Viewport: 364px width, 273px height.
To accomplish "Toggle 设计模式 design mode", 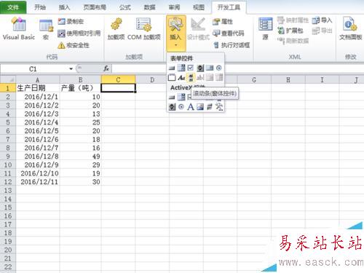I will point(198,28).
